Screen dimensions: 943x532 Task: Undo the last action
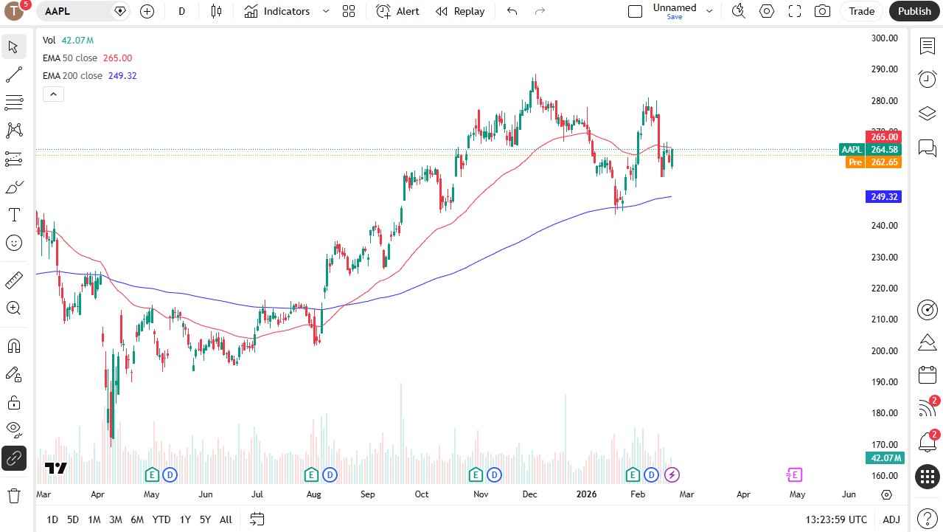click(x=512, y=11)
